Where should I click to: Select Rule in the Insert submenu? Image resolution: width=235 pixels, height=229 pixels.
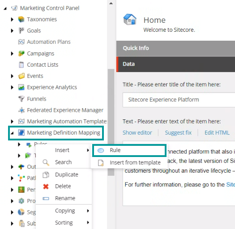point(129,150)
